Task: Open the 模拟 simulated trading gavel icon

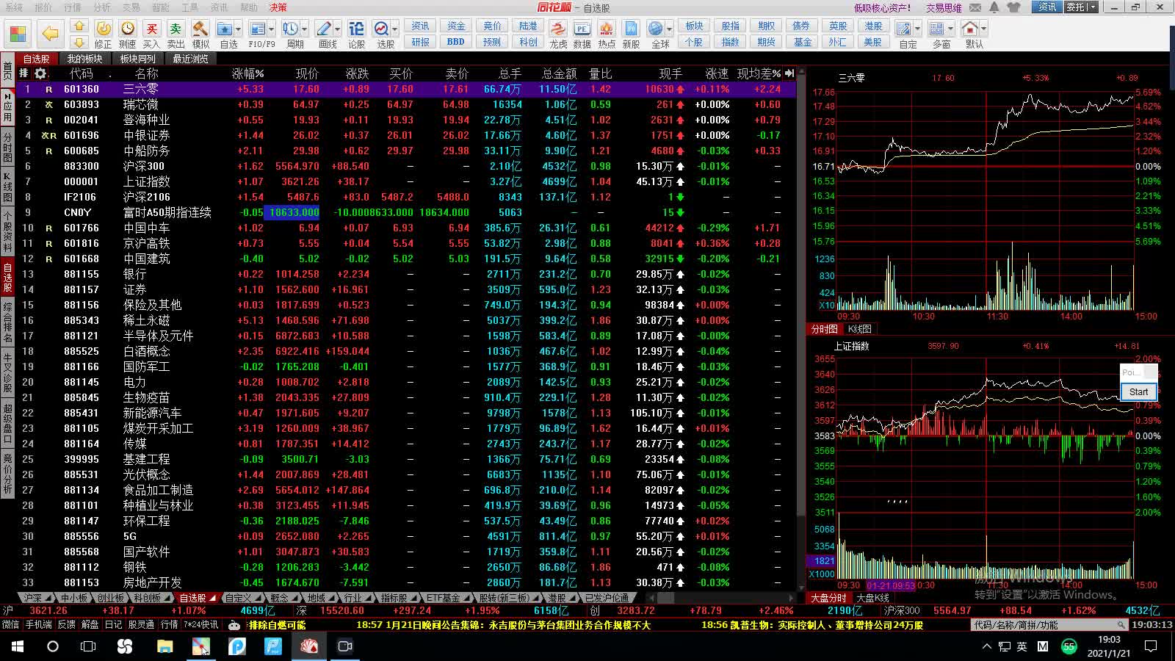Action: [x=200, y=34]
